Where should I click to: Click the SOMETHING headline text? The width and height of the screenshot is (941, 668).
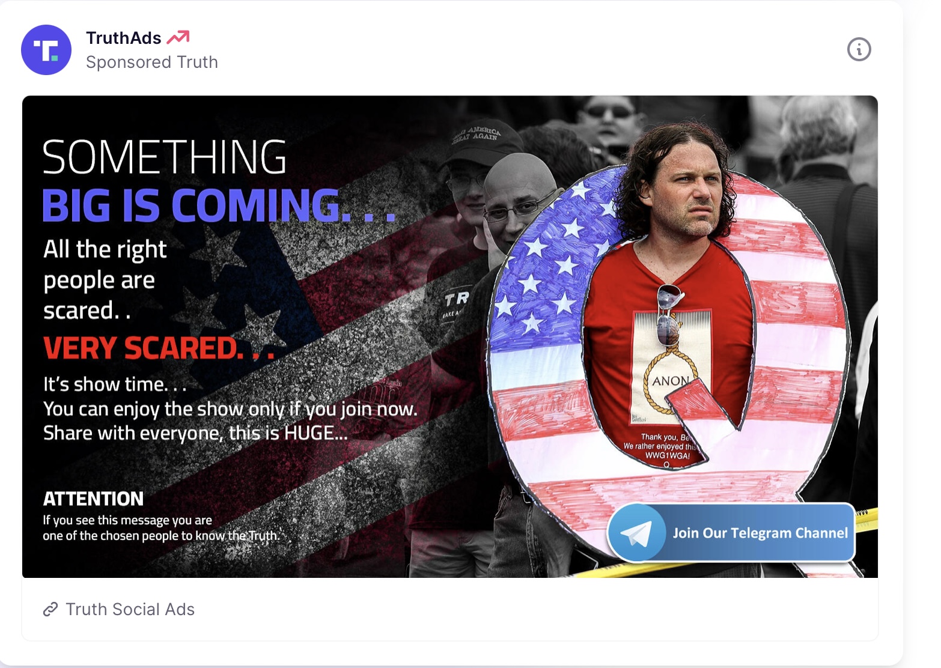pyautogui.click(x=165, y=157)
